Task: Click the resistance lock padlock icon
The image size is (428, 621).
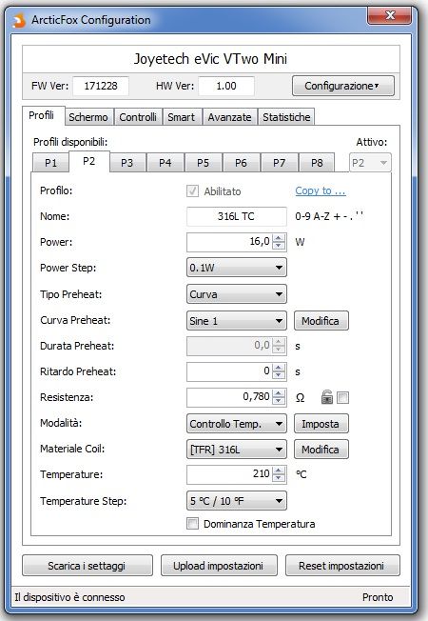Action: point(327,397)
